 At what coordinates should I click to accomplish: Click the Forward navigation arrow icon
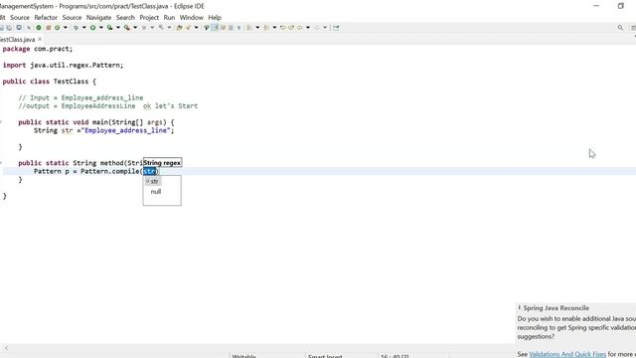pos(317,28)
